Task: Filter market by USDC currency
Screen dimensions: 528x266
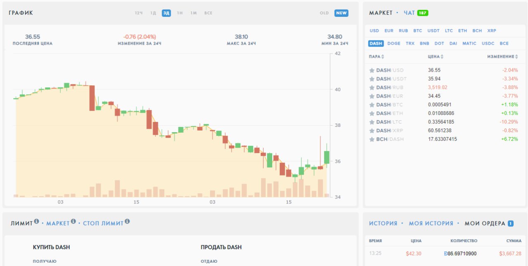Action: [488, 43]
